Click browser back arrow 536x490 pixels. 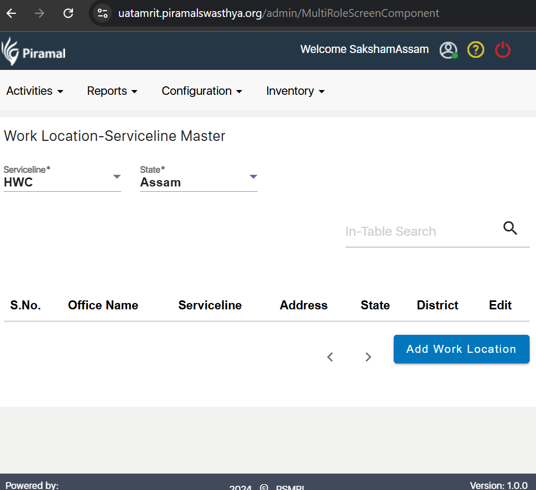tap(12, 13)
